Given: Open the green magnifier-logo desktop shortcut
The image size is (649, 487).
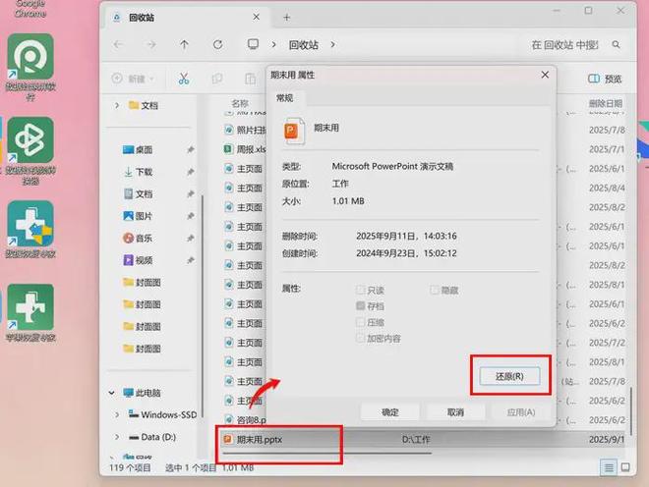Looking at the screenshot, I should coord(30,57).
